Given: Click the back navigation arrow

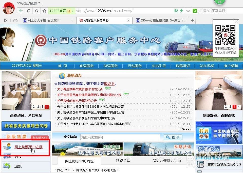Looking at the screenshot, I should pos(21,11).
